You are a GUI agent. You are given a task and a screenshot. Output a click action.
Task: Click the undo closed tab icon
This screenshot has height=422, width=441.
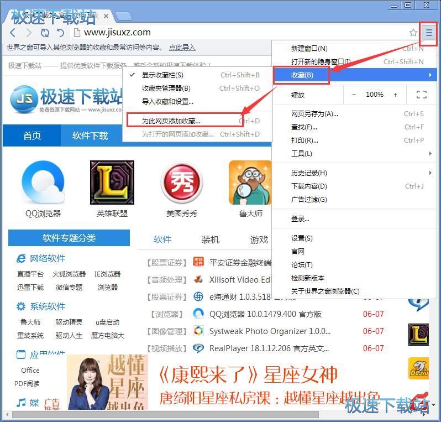coord(60,33)
